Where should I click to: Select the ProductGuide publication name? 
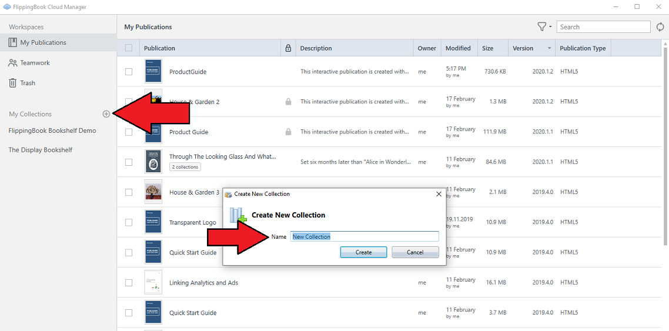click(188, 72)
